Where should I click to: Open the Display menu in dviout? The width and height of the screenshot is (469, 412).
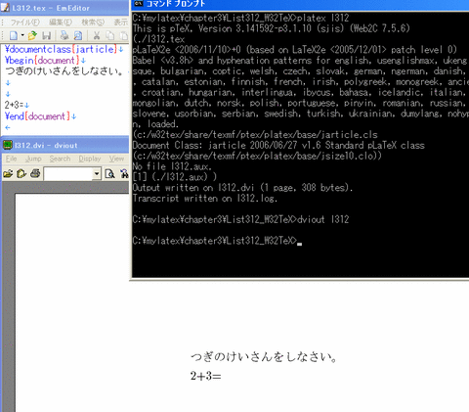coord(90,159)
